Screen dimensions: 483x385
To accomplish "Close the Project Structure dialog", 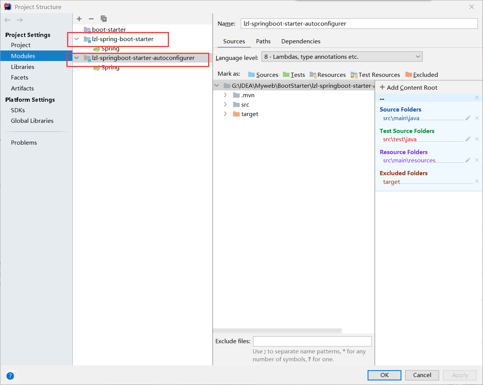I will coord(472,7).
